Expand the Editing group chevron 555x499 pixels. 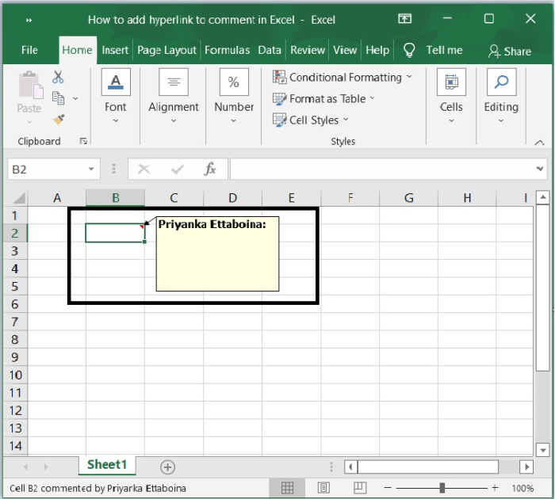pos(501,121)
